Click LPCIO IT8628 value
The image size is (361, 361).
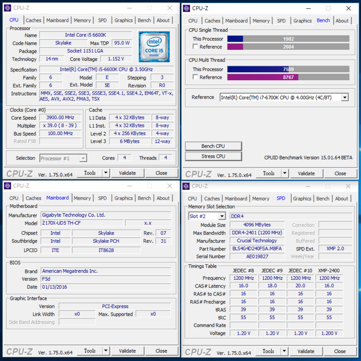pyautogui.click(x=106, y=250)
